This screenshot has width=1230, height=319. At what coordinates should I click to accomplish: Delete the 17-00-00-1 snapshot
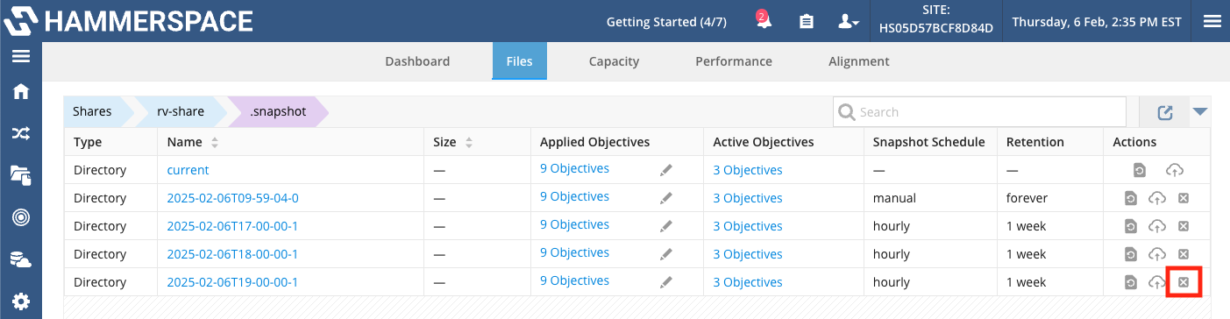(1183, 226)
